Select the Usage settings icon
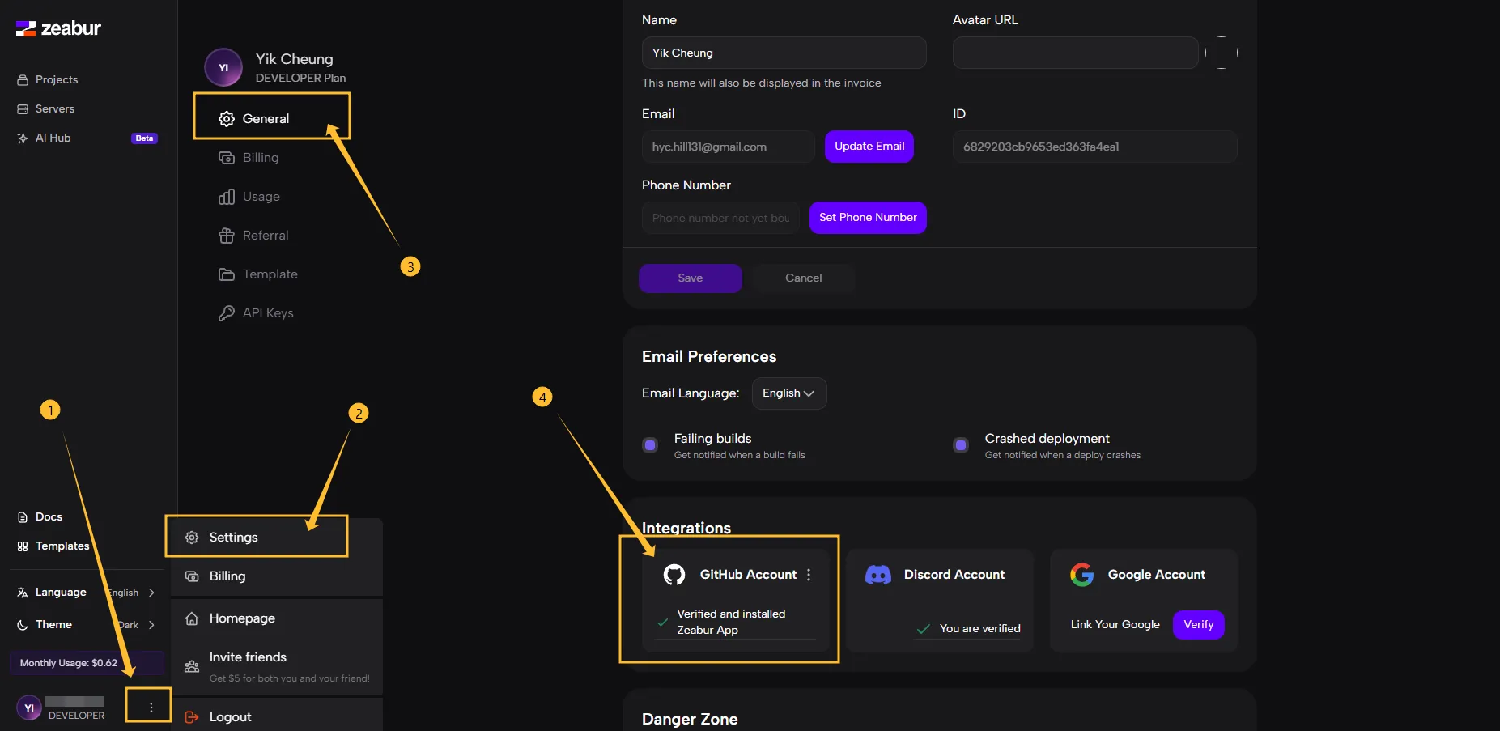1500x731 pixels. [x=227, y=196]
